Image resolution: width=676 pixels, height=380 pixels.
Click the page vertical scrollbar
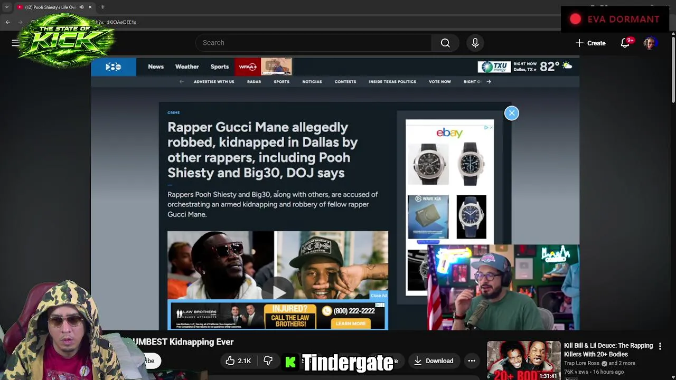[673, 69]
